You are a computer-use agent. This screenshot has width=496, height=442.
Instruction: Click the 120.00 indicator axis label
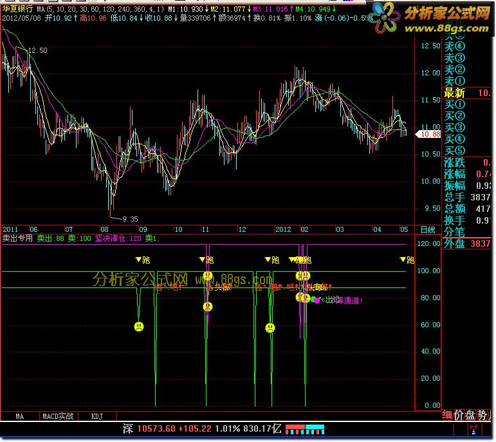click(x=428, y=244)
